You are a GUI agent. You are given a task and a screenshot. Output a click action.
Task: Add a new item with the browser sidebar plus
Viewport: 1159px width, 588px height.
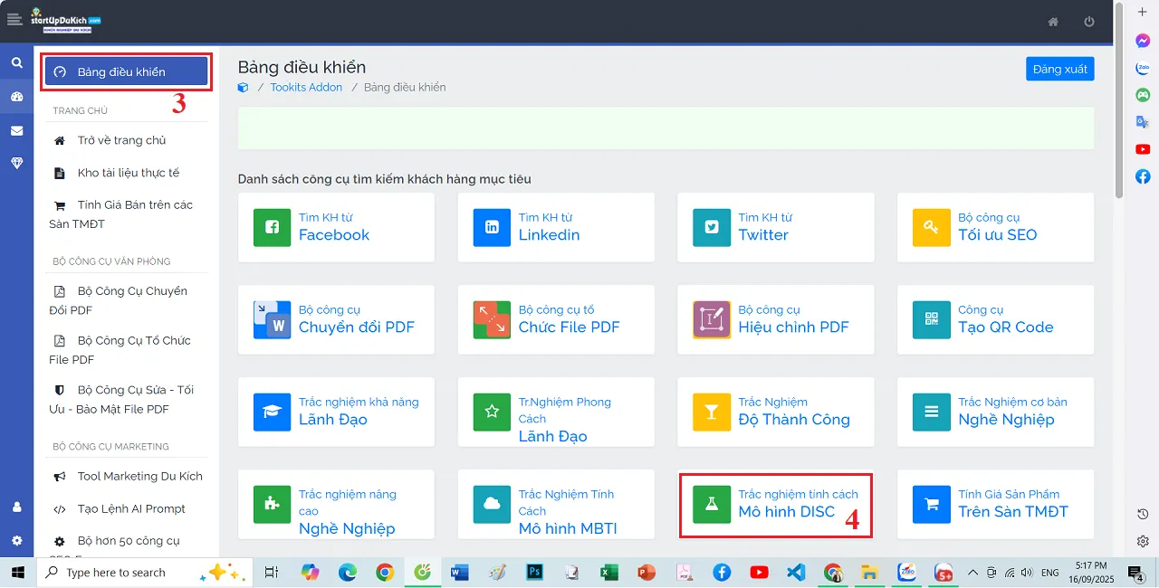[x=1143, y=11]
